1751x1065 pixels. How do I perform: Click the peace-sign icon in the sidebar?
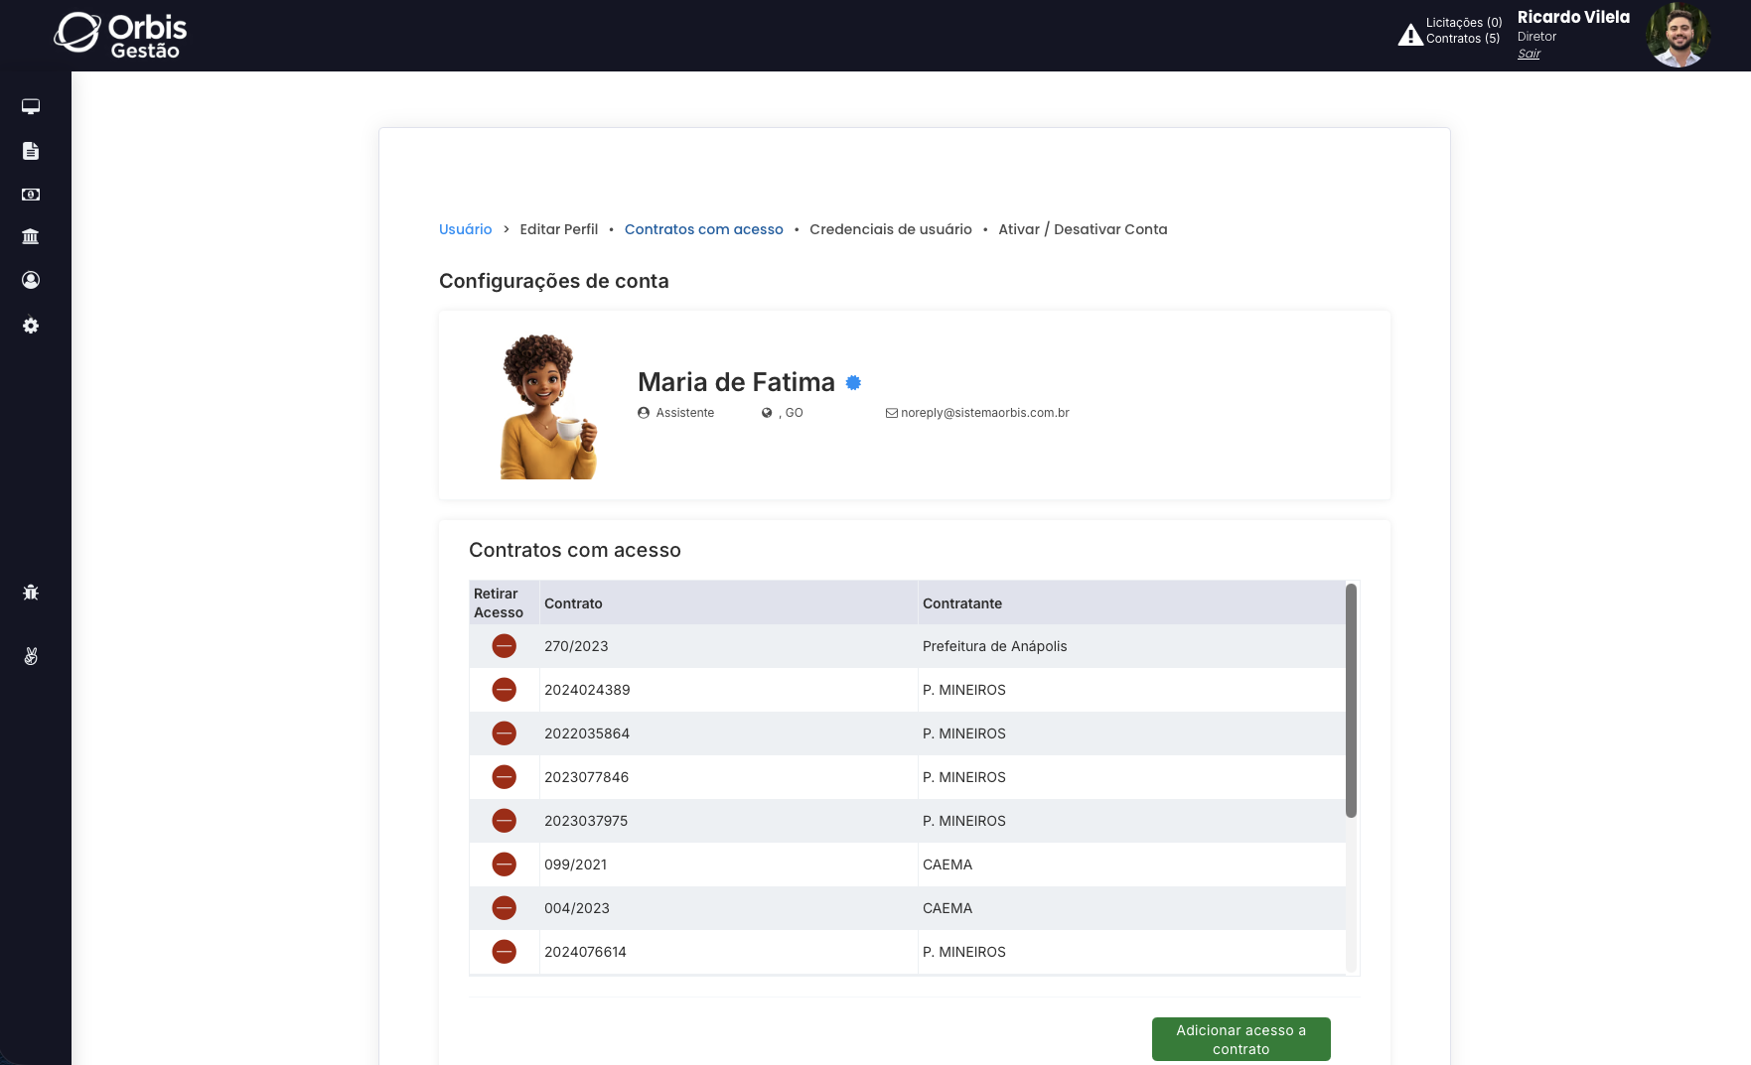coord(30,656)
